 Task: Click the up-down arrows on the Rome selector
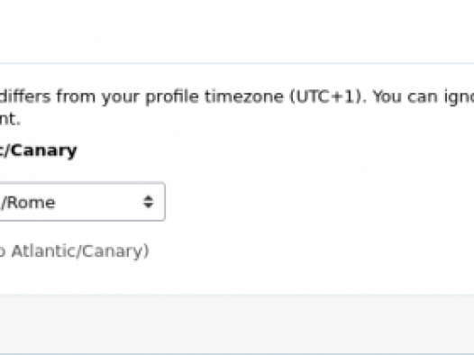pos(148,202)
